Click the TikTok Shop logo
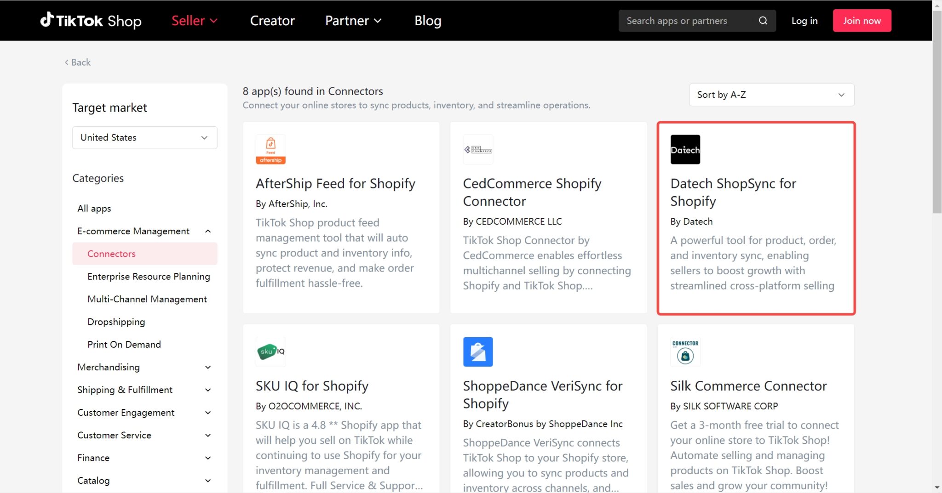This screenshot has height=493, width=942. pyautogui.click(x=91, y=20)
